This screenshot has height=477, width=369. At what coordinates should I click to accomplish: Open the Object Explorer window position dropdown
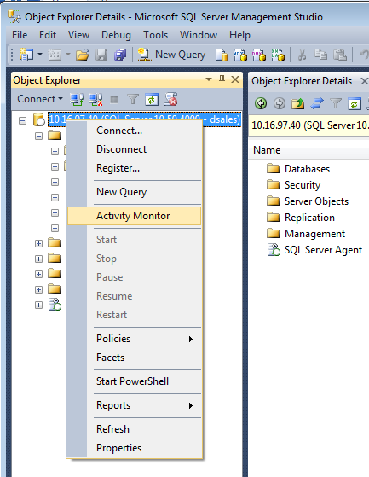click(x=208, y=79)
